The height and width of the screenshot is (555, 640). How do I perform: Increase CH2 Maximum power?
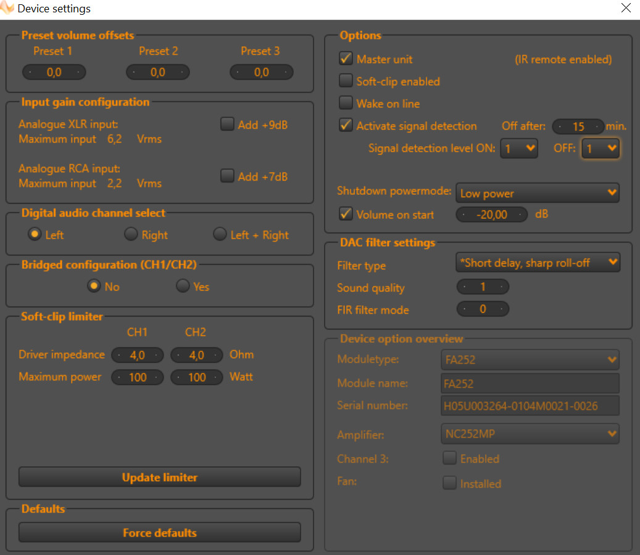tap(215, 377)
